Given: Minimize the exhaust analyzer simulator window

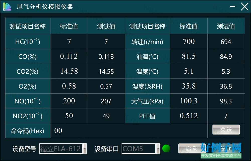Looking at the screenshot, I should point(233,7).
